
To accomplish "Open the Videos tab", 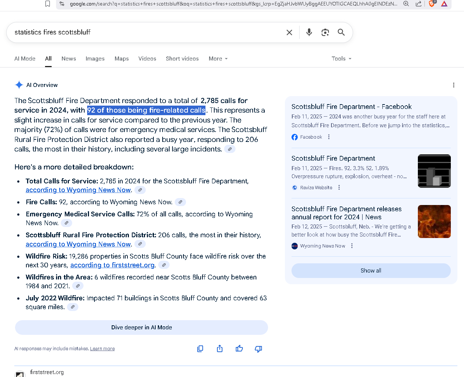I will coord(147,59).
